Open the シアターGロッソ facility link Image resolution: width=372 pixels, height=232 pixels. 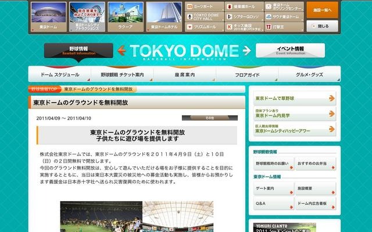pos(244,17)
